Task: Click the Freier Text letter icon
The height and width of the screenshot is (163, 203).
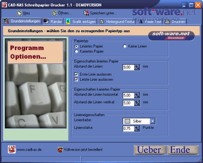Action: click(x=141, y=22)
